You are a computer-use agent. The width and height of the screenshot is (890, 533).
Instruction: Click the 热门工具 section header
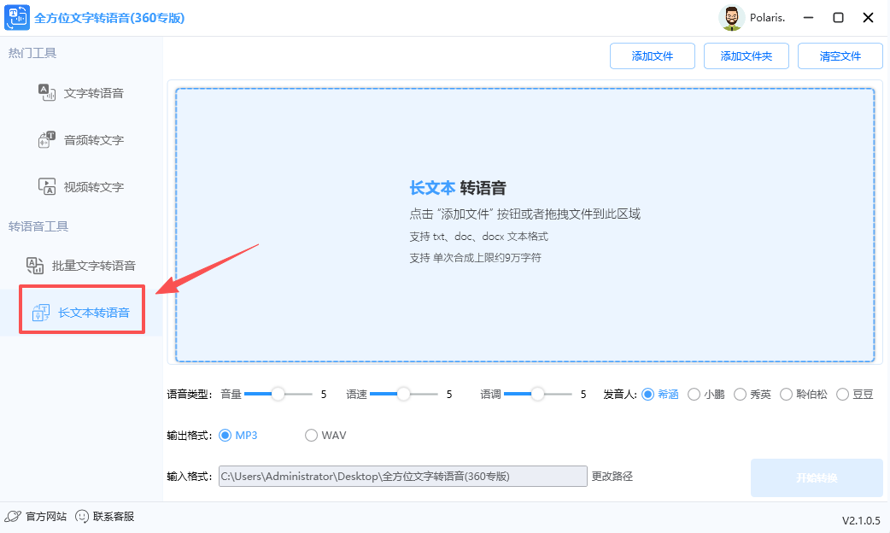[x=32, y=51]
